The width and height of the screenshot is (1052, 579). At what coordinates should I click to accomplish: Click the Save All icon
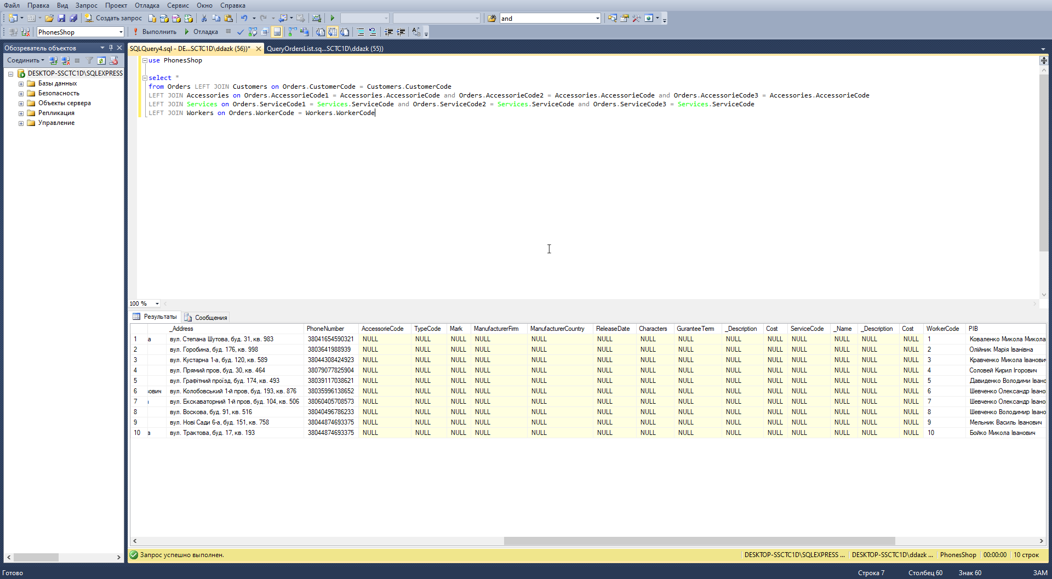pos(73,18)
